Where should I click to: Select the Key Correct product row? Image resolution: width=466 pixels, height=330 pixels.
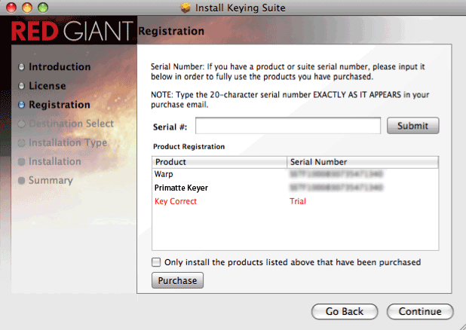point(295,201)
